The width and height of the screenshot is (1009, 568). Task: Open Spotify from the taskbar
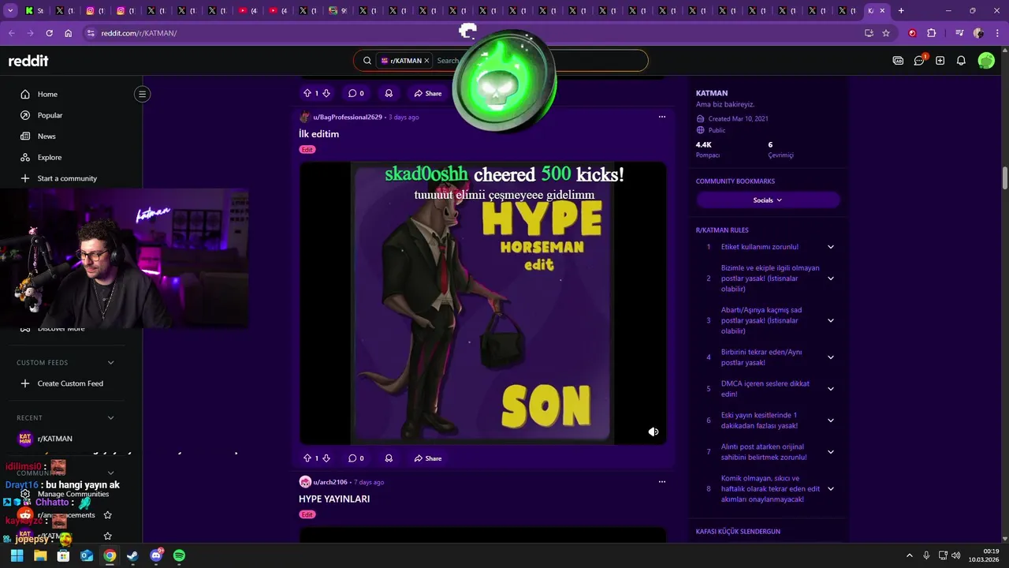(179, 555)
